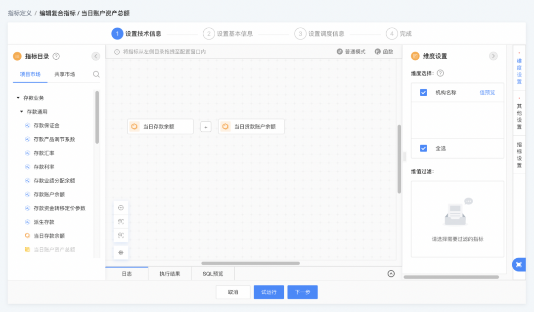Click the indicator tree vertical scrollbar
Image resolution: width=534 pixels, height=312 pixels.
click(97, 117)
